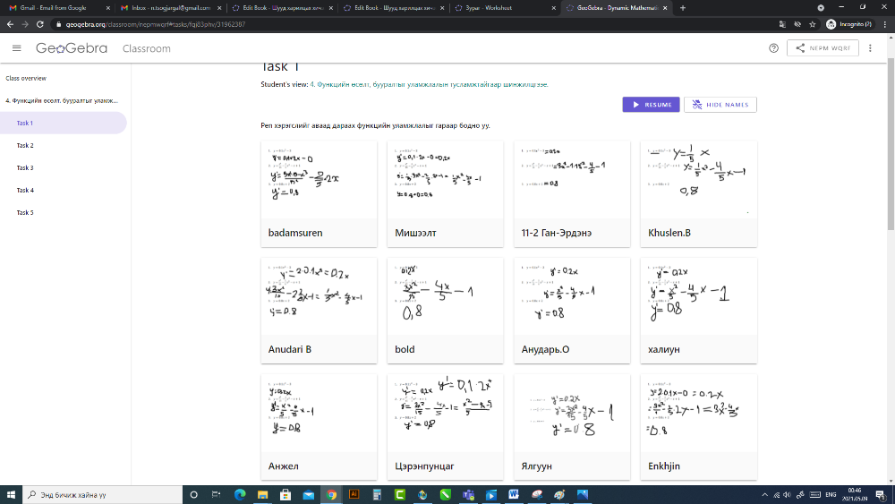This screenshot has width=895, height=504.
Task: Open Incognito profile indicator
Action: [848, 24]
